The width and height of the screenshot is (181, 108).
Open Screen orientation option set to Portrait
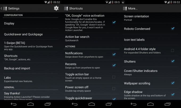point(150,18)
